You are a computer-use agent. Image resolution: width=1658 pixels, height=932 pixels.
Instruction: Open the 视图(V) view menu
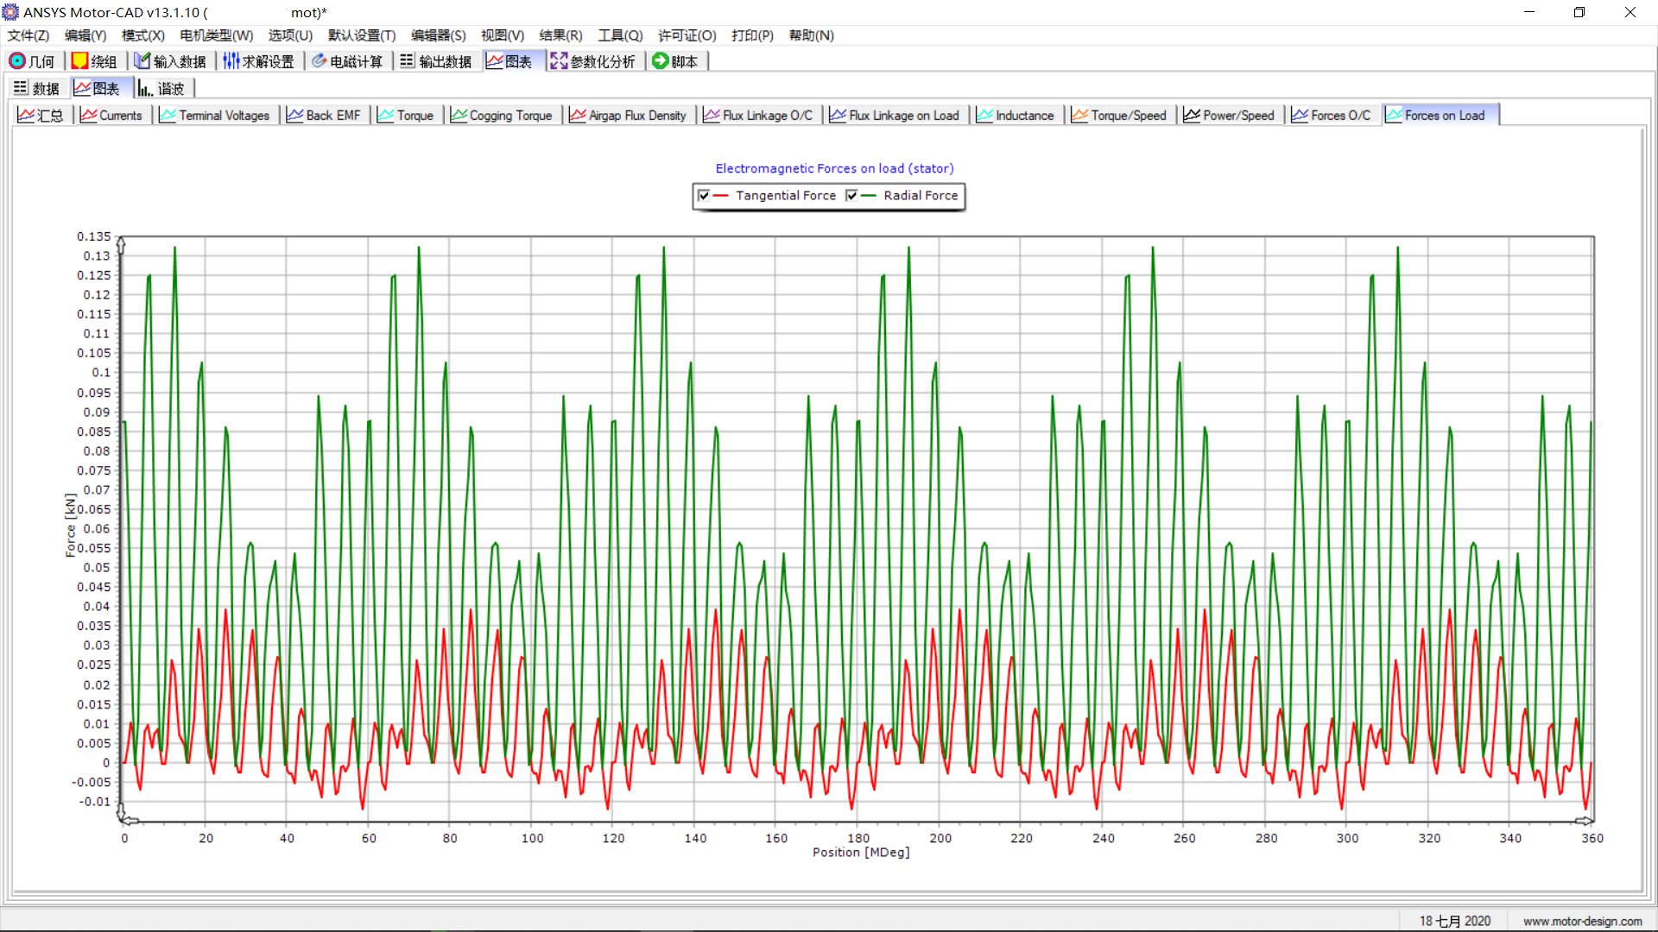(503, 35)
